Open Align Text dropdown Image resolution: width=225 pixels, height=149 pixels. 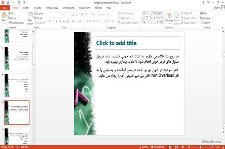coord(124,18)
